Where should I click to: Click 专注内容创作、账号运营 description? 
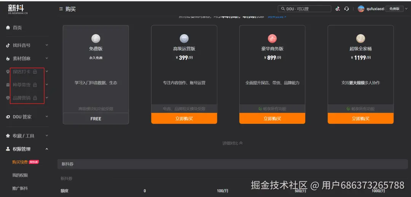184,83
